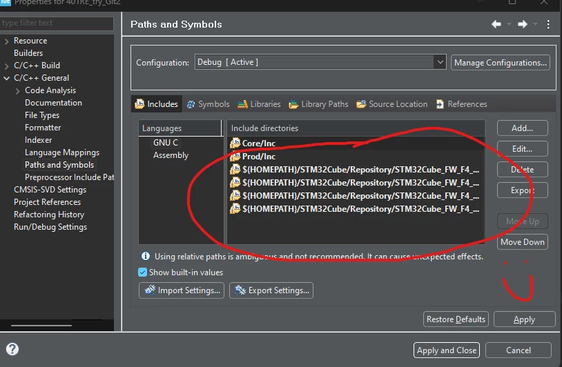562x367 pixels.
Task: Click the Apply button
Action: [524, 319]
